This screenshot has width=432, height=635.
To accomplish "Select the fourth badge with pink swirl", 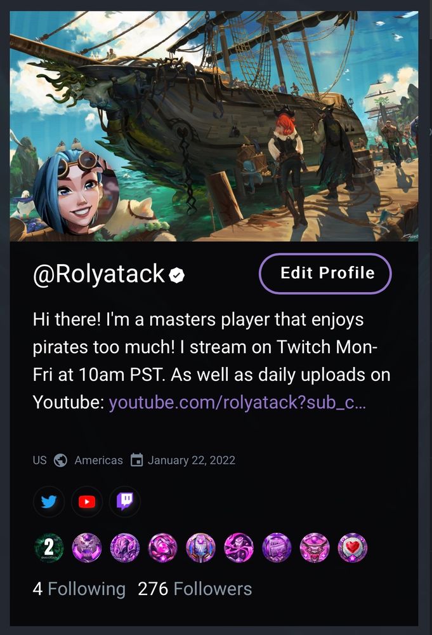I will (162, 548).
